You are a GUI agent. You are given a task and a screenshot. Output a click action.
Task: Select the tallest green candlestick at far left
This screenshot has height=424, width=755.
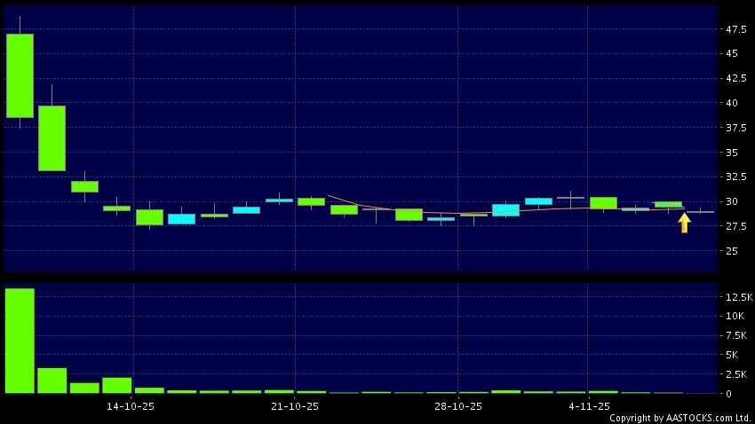click(20, 75)
